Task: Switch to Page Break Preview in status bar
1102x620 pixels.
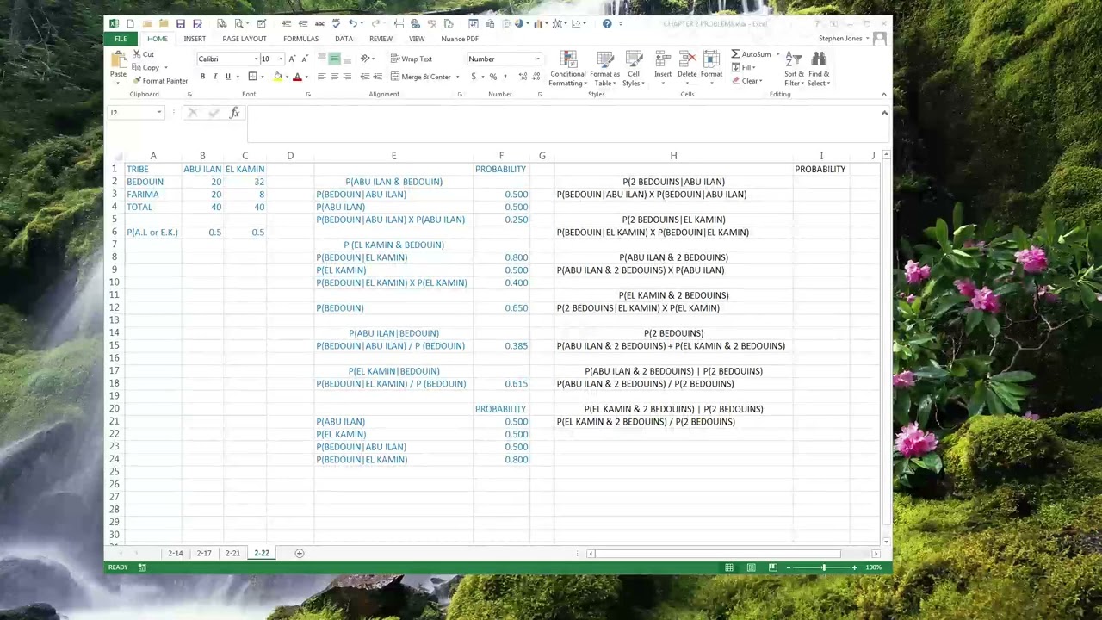Action: click(x=772, y=567)
